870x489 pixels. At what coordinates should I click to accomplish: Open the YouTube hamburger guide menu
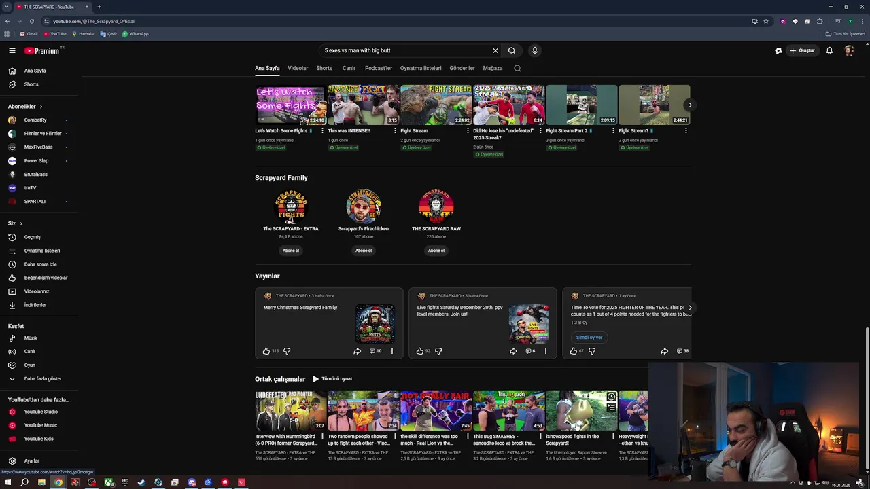pyautogui.click(x=12, y=50)
